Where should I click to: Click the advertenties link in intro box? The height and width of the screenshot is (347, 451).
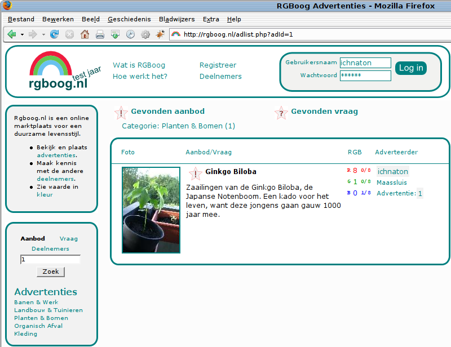(x=56, y=155)
